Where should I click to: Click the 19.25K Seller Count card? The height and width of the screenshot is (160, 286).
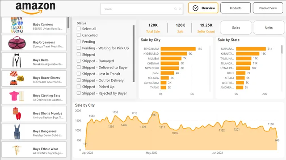pos(206,28)
